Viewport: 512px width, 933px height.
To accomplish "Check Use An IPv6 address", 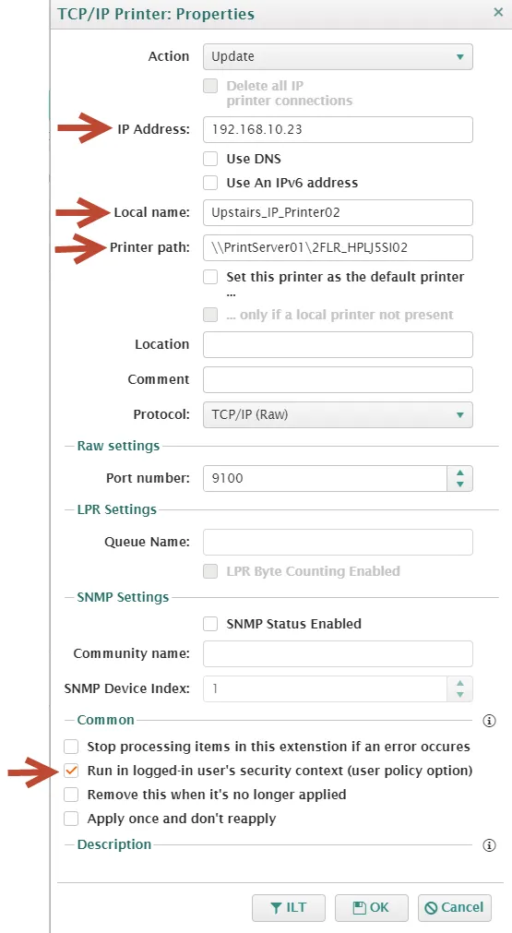I will pyautogui.click(x=210, y=183).
